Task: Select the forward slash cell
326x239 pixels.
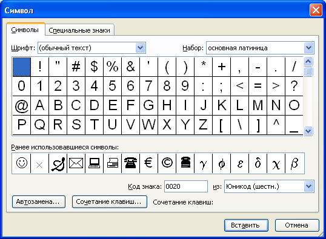Action: [x=294, y=67]
